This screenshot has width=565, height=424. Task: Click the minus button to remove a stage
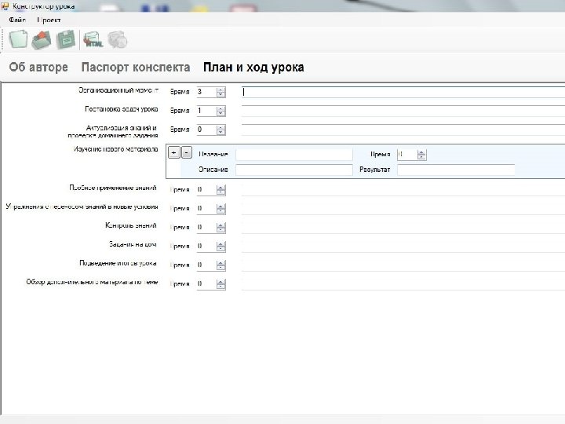pos(186,152)
